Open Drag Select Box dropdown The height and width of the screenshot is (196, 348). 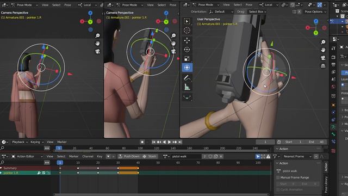pyautogui.click(x=257, y=11)
